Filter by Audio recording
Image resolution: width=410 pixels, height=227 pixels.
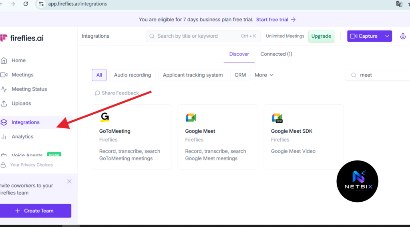132,75
